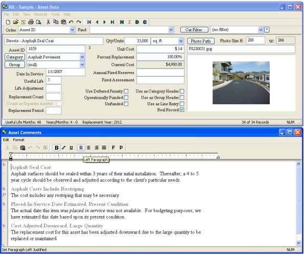Screen dimensions: 304x255
Task: Center the paragraph in Asset Comments
Action: coord(88,148)
